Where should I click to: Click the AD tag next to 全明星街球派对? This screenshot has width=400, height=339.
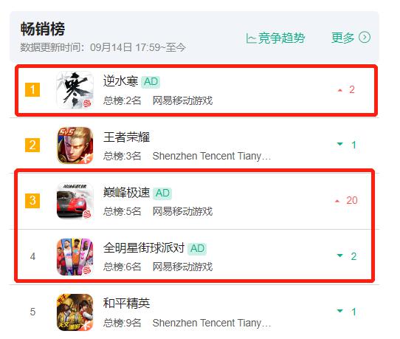[197, 249]
